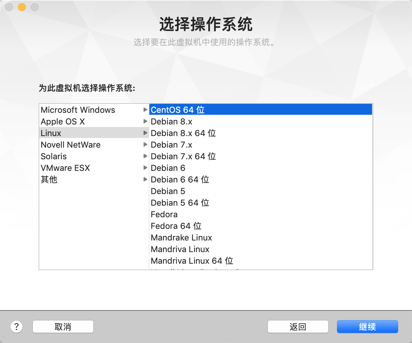The height and width of the screenshot is (343, 412).
Task: Choose Debian 5 64 位 entry
Action: click(x=261, y=203)
